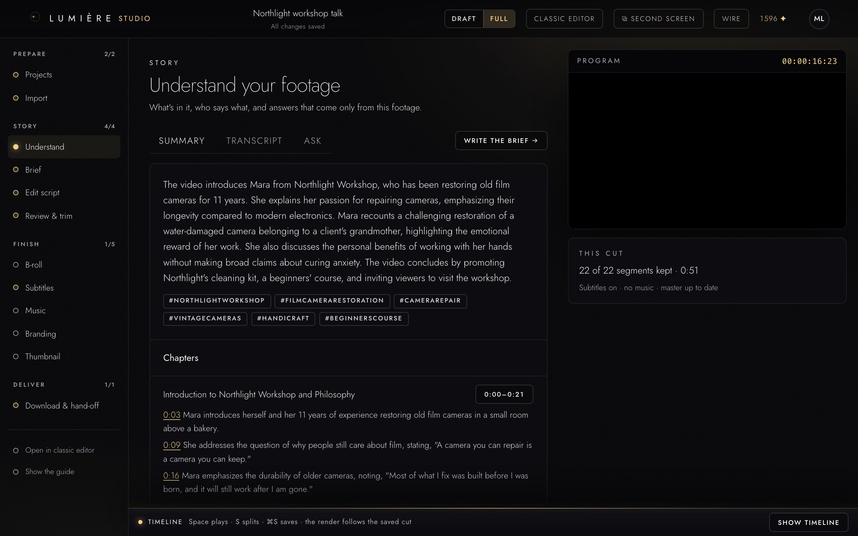Open the ML account avatar
The image size is (858, 536).
pyautogui.click(x=819, y=19)
